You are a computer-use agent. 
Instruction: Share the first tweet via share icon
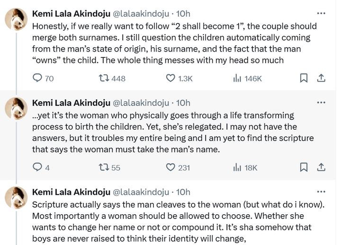[x=321, y=78]
